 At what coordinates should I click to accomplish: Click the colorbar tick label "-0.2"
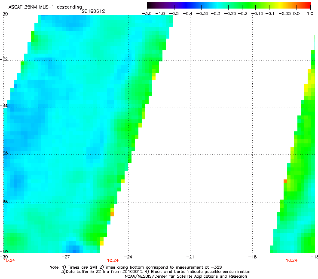[x=242, y=14]
